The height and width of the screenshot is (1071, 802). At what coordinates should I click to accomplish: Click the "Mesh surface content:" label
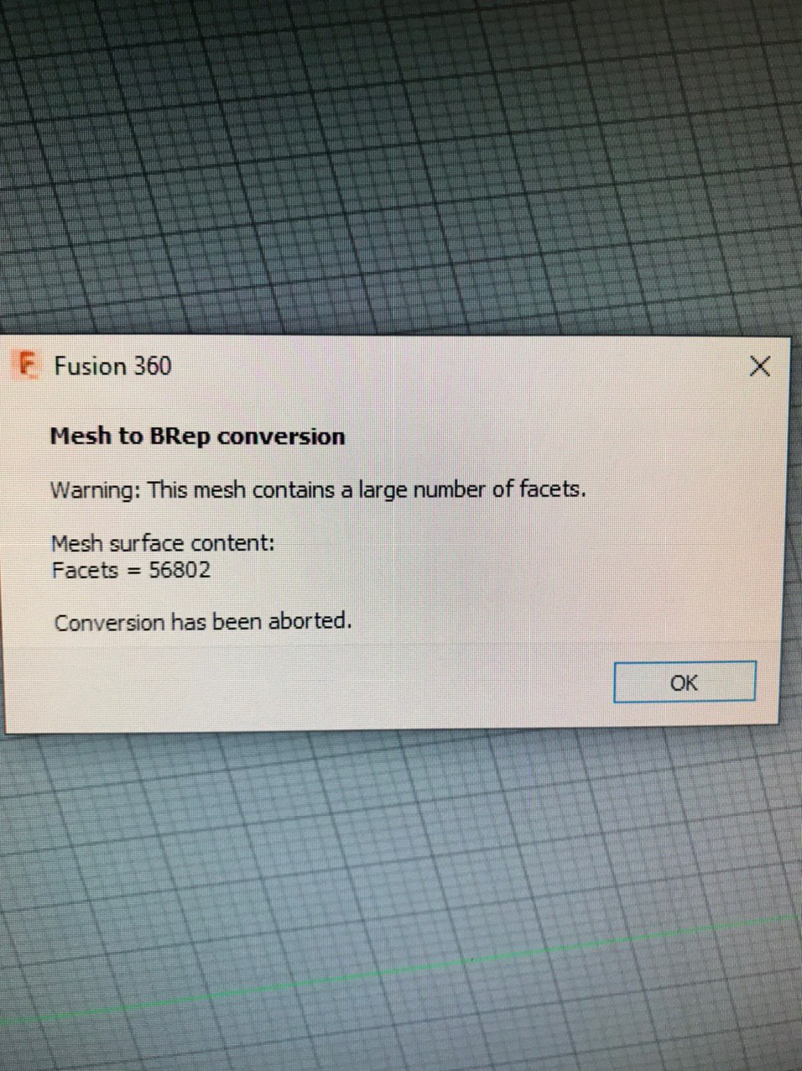[x=163, y=543]
